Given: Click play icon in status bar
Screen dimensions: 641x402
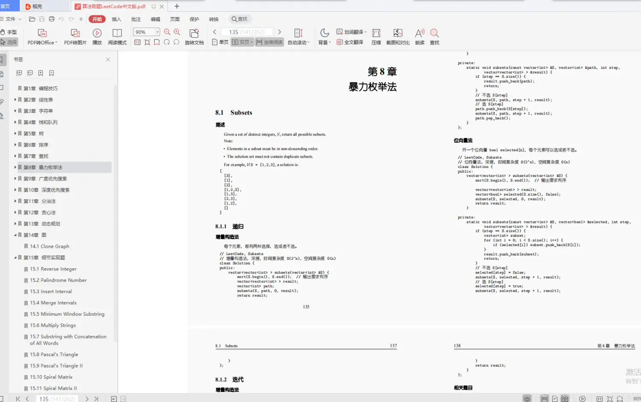Looking at the screenshot, I should pyautogui.click(x=582, y=399).
